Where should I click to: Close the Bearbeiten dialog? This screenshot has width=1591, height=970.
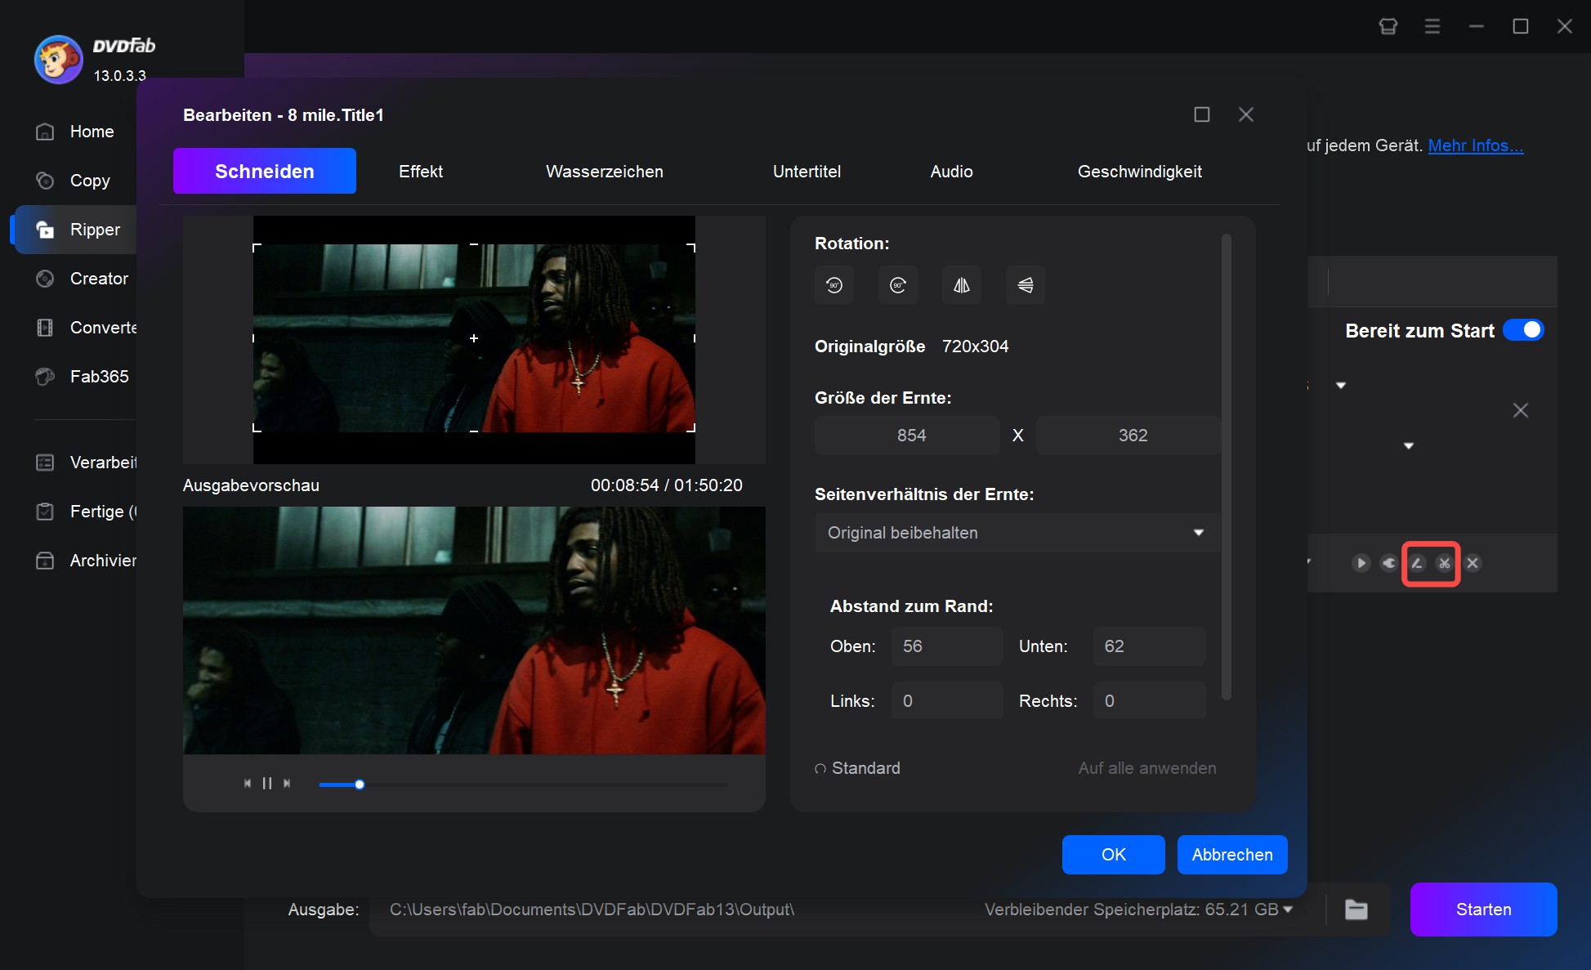1246,114
